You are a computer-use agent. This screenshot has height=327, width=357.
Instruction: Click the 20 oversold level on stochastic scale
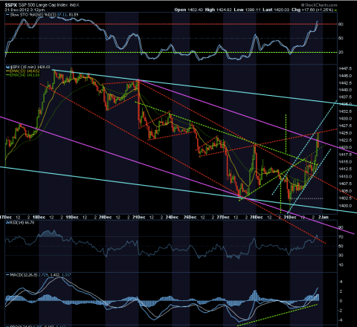(341, 52)
